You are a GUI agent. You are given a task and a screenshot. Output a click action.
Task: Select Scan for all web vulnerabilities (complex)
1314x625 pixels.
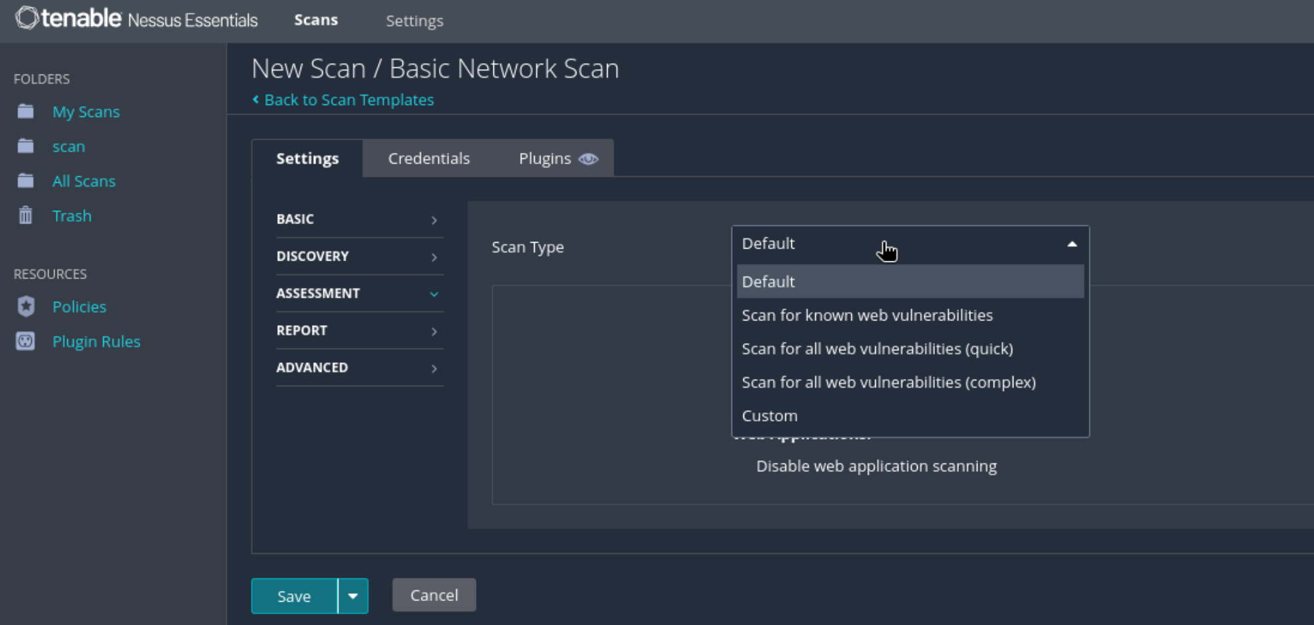click(x=910, y=382)
